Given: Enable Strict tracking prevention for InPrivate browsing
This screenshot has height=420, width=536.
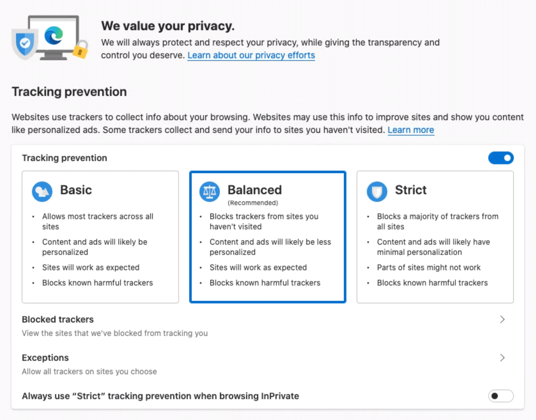Looking at the screenshot, I should [x=501, y=396].
